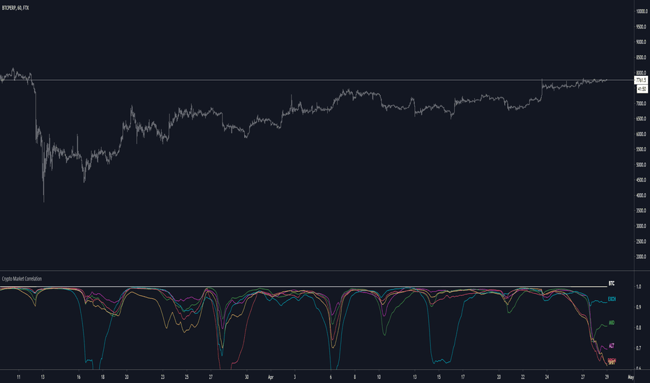The width and height of the screenshot is (650, 383).
Task: Click the 6000.0 price axis label
Action: [642, 134]
